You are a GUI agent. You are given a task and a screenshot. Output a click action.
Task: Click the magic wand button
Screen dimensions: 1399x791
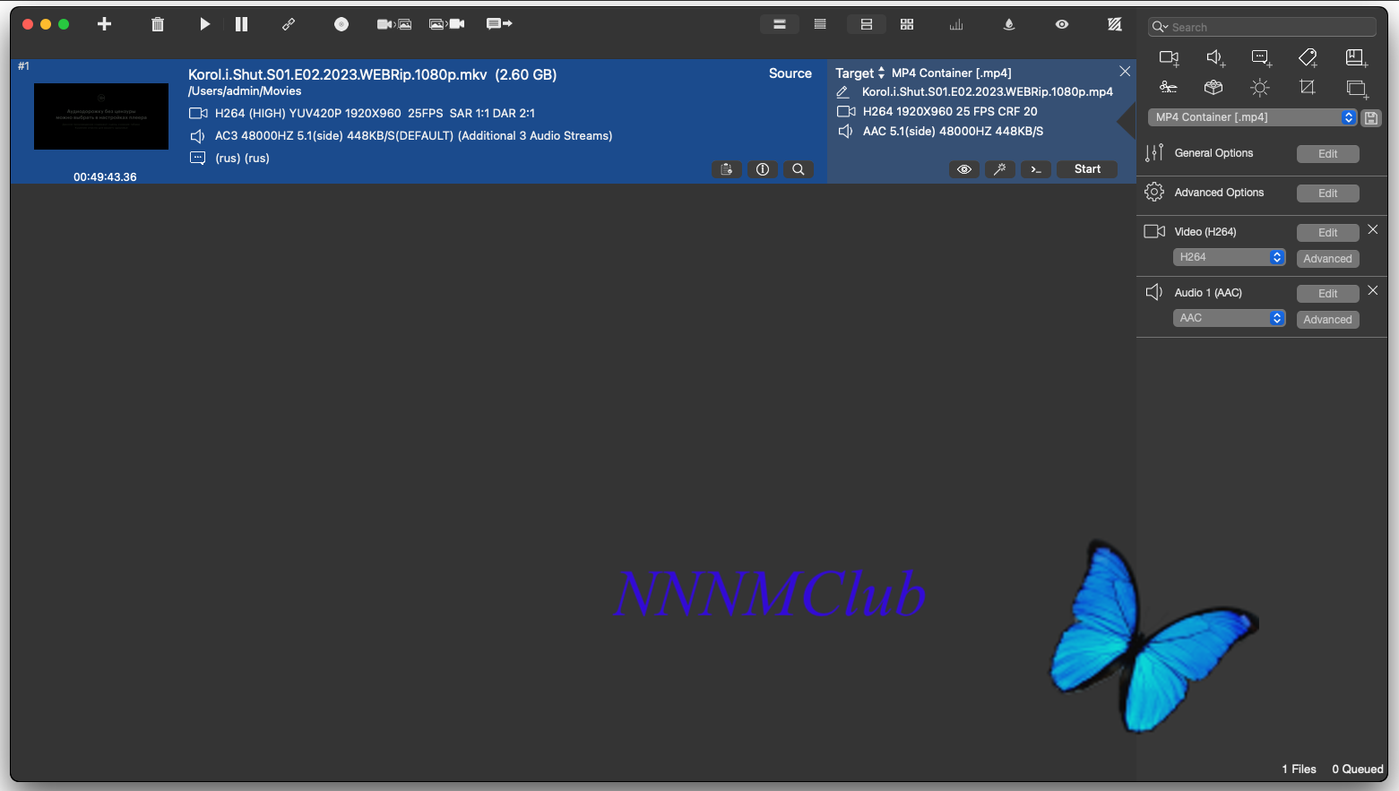point(1000,169)
